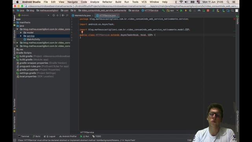Click the HTTPService class name in code
This screenshot has height=142, width=252.
(x=103, y=35)
